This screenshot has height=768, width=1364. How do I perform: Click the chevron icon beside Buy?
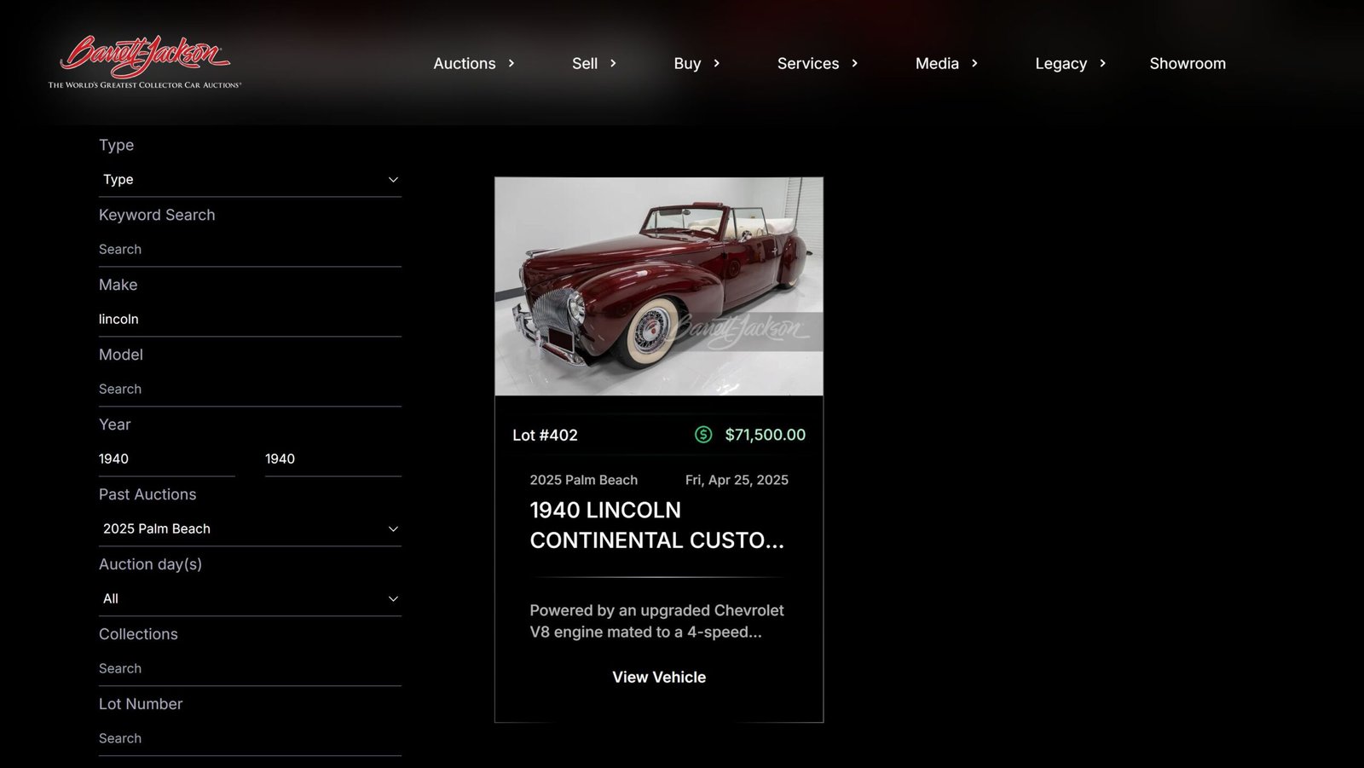pyautogui.click(x=716, y=63)
